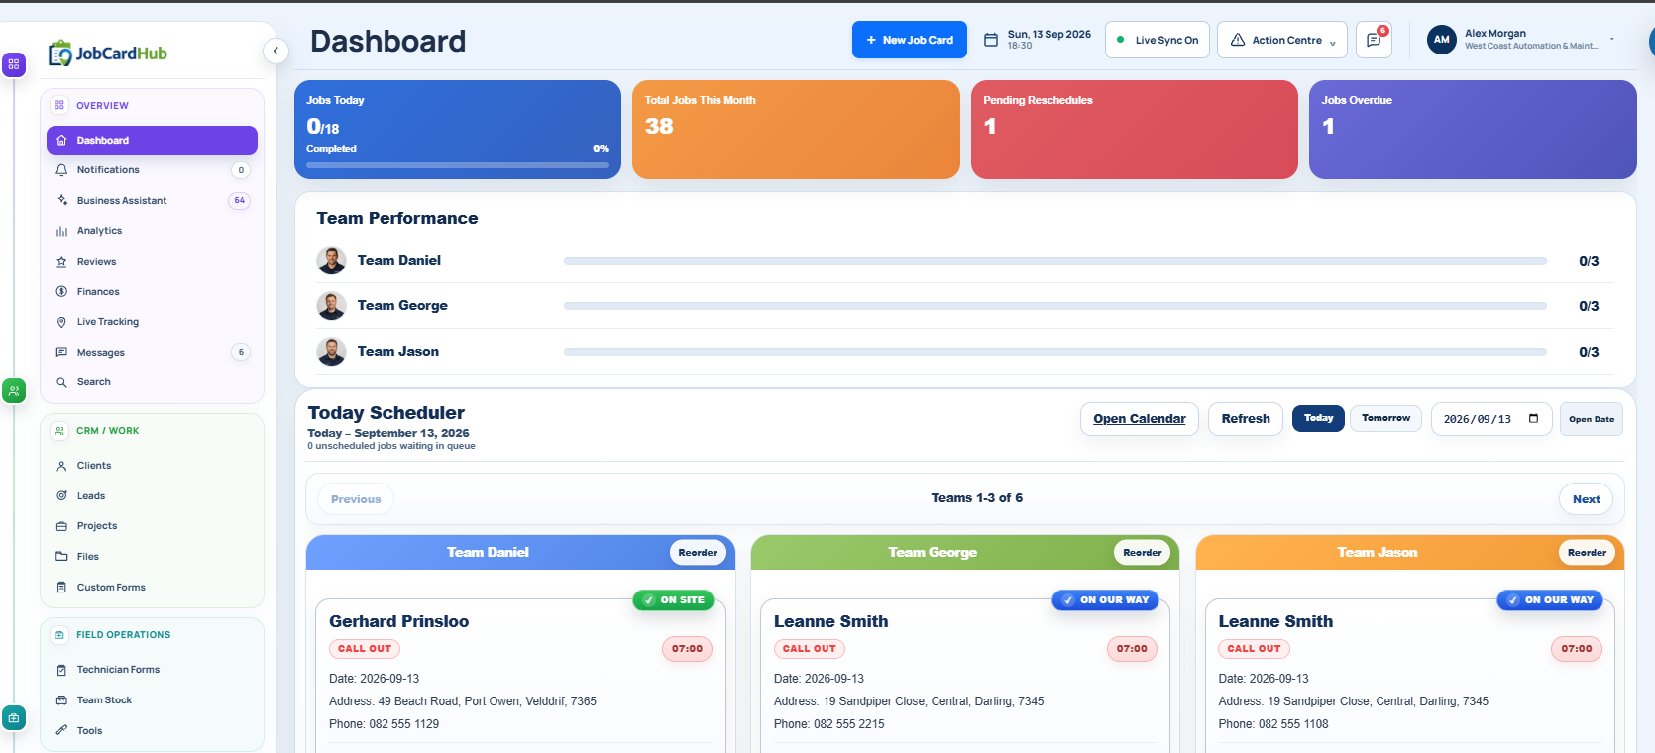The width and height of the screenshot is (1655, 753).
Task: Switch scheduler to Tomorrow
Action: (1385, 418)
